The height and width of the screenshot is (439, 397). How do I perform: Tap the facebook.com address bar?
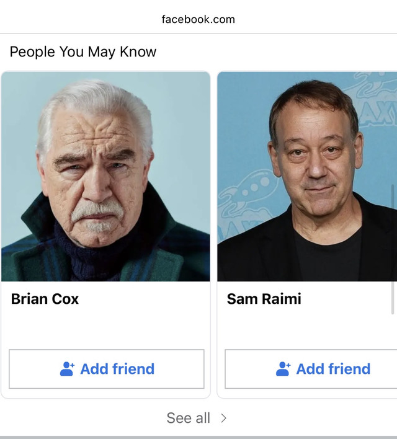coord(198,19)
